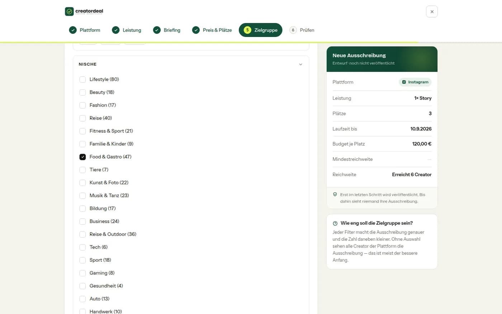Open the Briefing step

(x=167, y=30)
